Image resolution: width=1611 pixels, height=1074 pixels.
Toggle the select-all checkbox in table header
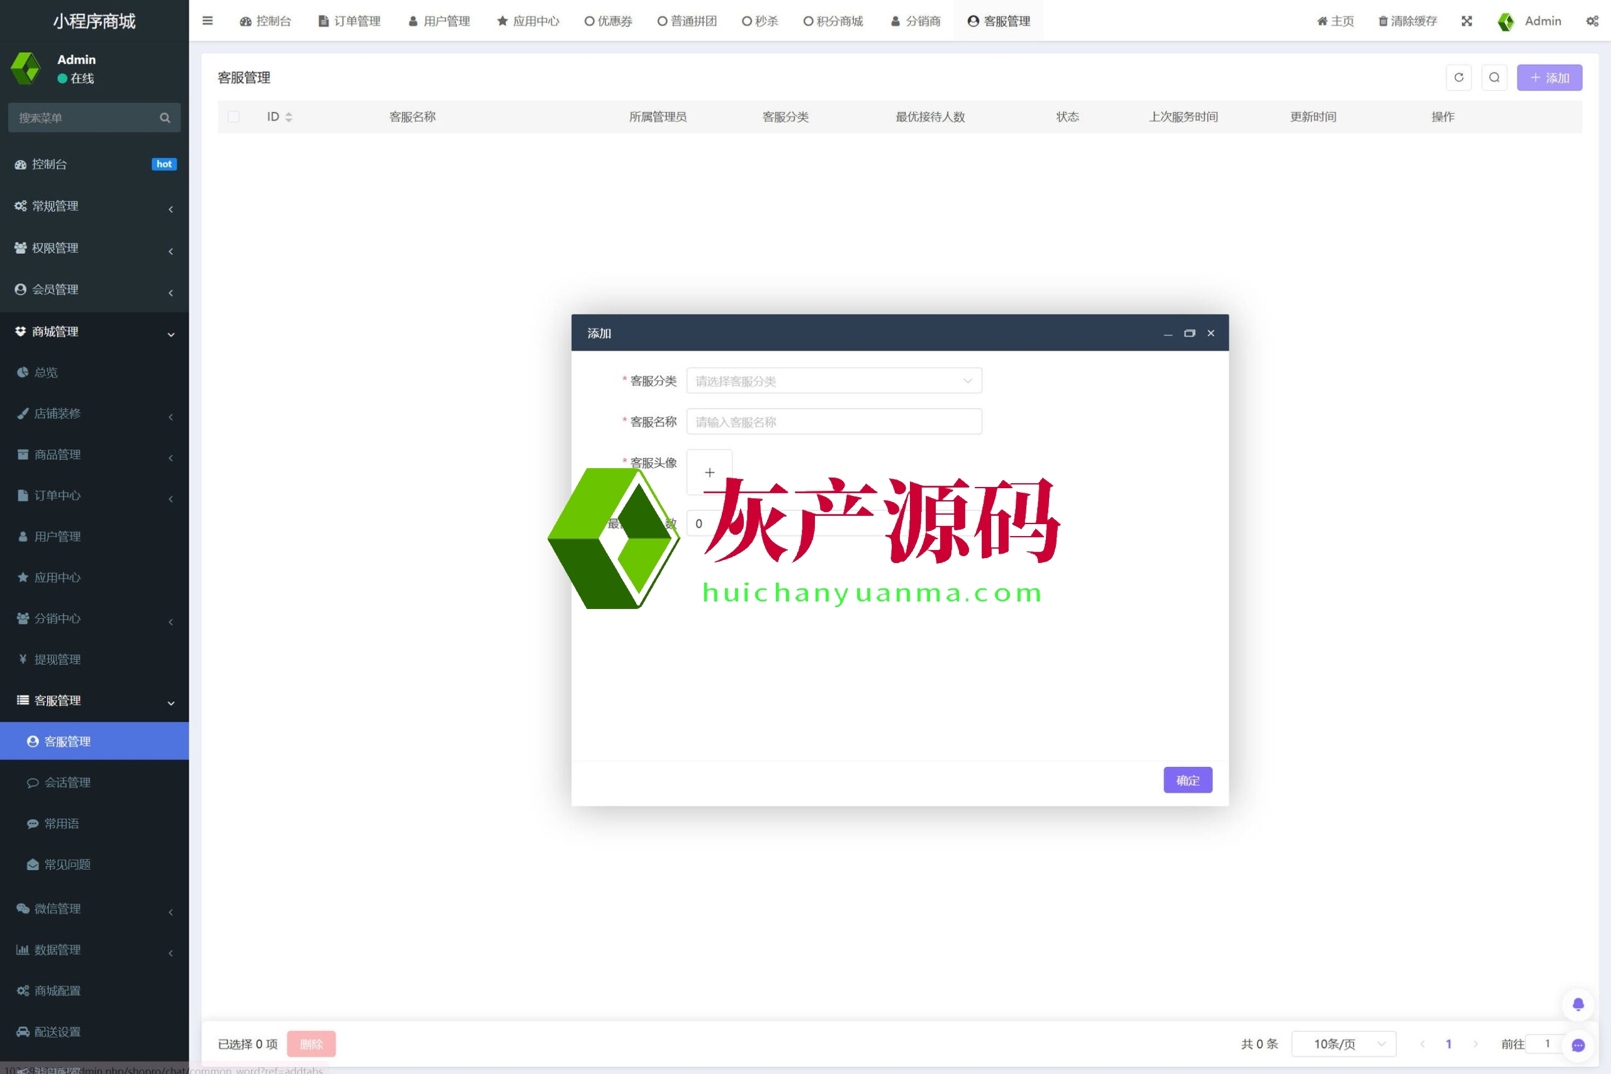[x=233, y=116]
